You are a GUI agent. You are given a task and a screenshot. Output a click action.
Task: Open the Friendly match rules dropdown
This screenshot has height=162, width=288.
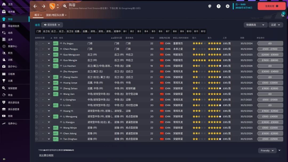click(267, 151)
